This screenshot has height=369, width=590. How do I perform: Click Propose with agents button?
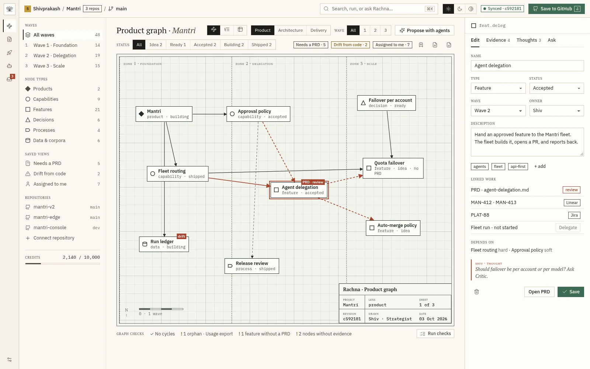[x=424, y=30]
